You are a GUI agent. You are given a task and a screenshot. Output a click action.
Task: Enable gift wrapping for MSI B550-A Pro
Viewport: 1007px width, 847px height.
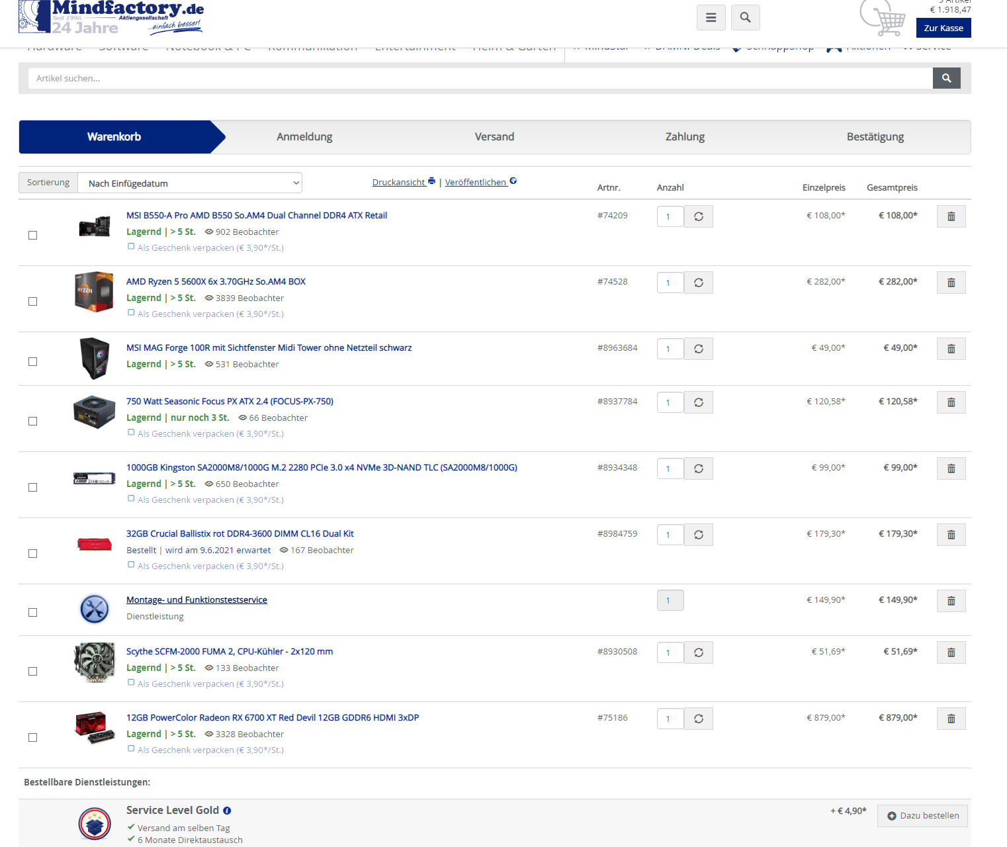coord(131,247)
